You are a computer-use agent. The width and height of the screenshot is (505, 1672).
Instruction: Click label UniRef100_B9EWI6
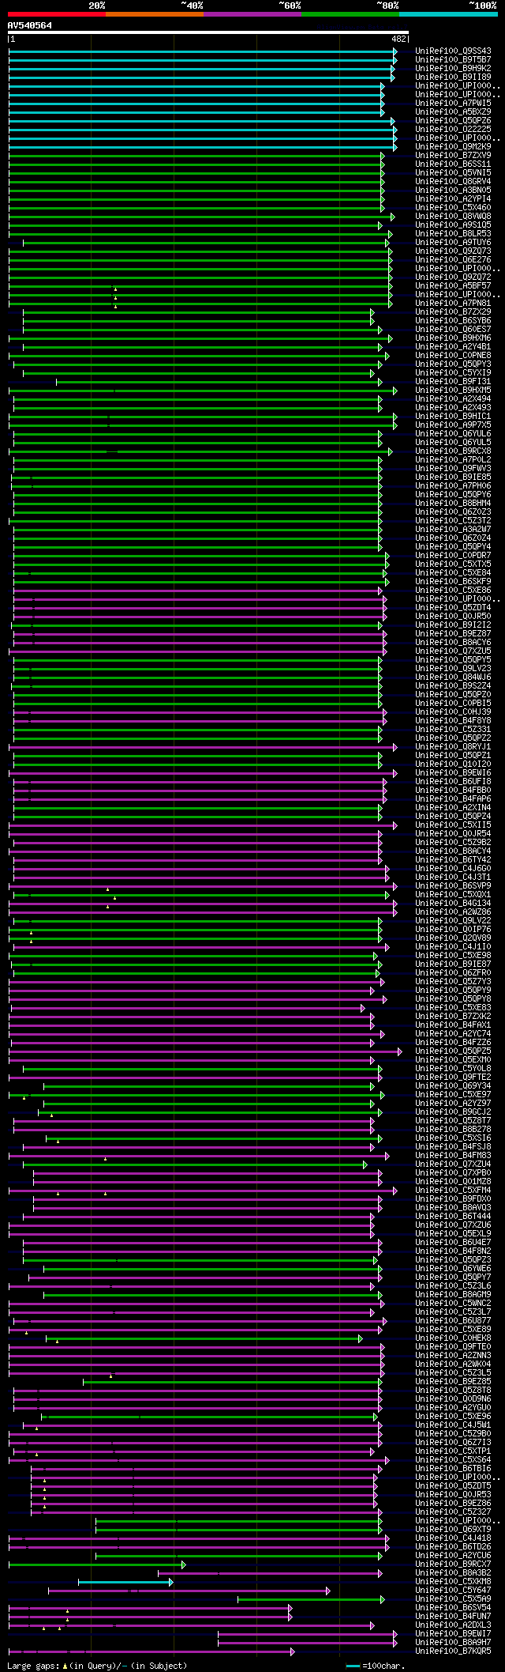pyautogui.click(x=453, y=773)
